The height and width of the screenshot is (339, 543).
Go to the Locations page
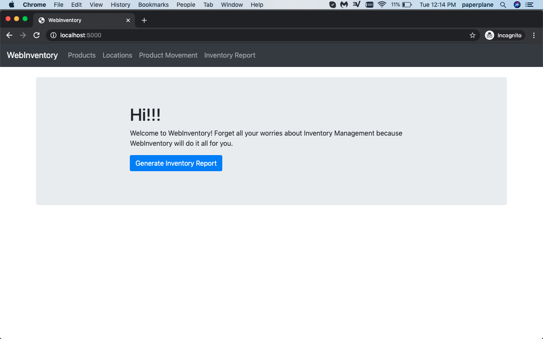(118, 55)
